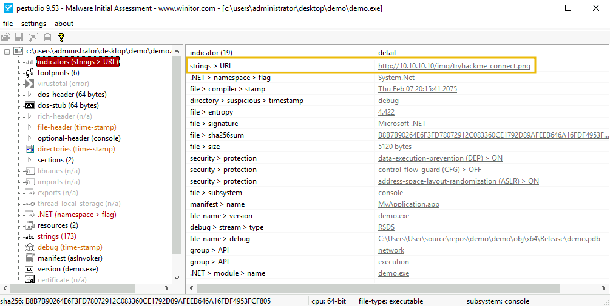Screen dimensions: 610x306
Task: Select sections (2) tree item
Action: click(56, 160)
